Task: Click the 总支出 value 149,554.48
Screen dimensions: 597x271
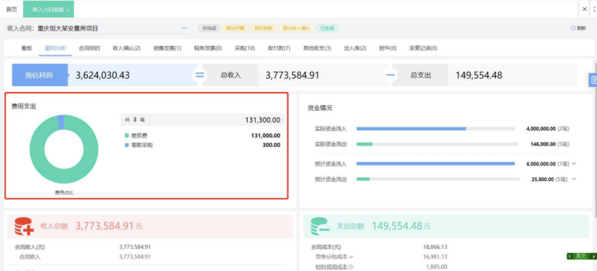Action: click(479, 75)
